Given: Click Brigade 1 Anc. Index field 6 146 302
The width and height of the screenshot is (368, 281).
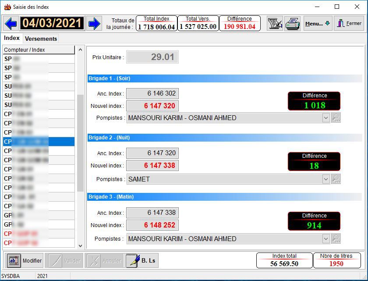Looking at the screenshot, I should [152, 93].
